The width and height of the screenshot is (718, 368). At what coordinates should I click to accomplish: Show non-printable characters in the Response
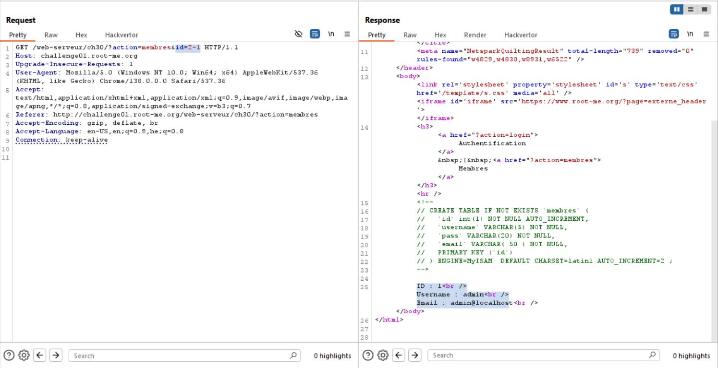click(x=690, y=34)
